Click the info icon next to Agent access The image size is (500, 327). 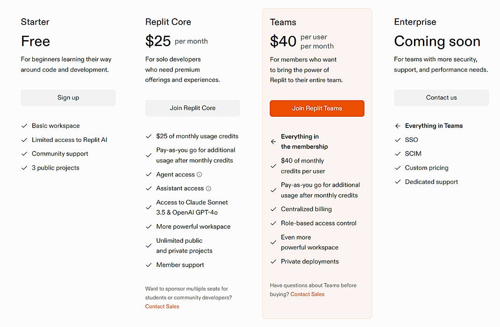[199, 174]
